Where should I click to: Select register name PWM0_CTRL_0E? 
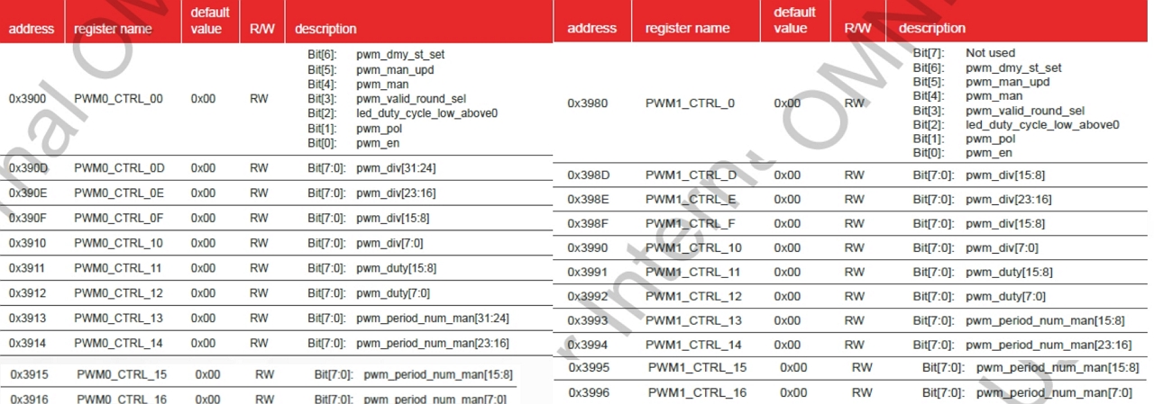tap(119, 193)
